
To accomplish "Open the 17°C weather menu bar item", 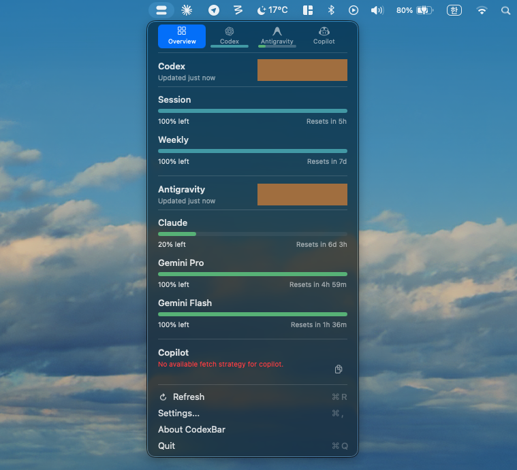I will point(272,10).
